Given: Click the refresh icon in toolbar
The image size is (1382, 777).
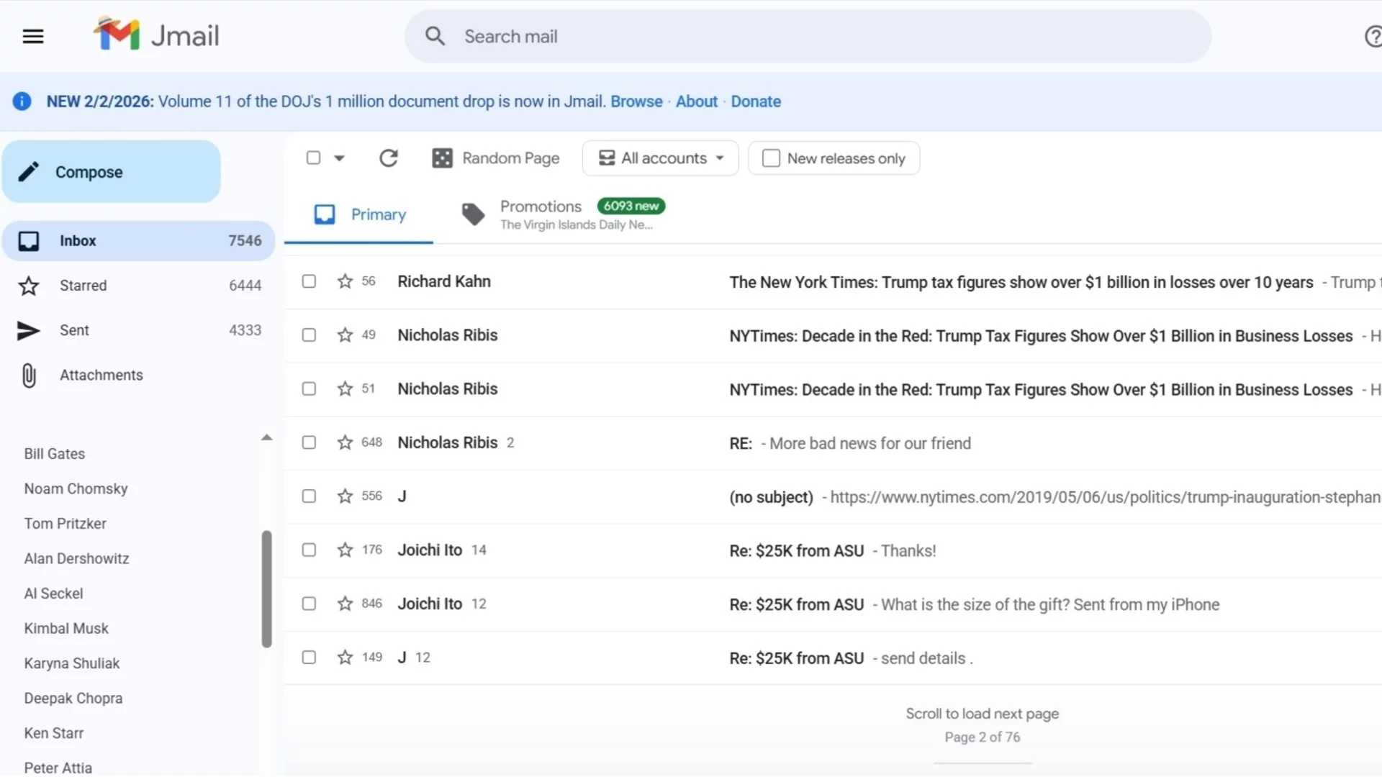Looking at the screenshot, I should point(389,158).
